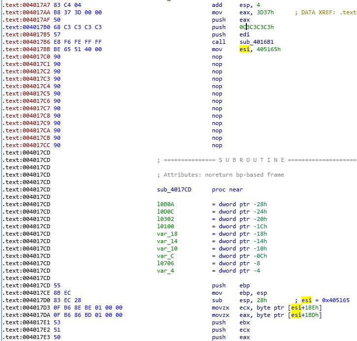
Task: Click the add esp, 4 instruction
Action: click(x=236, y=5)
